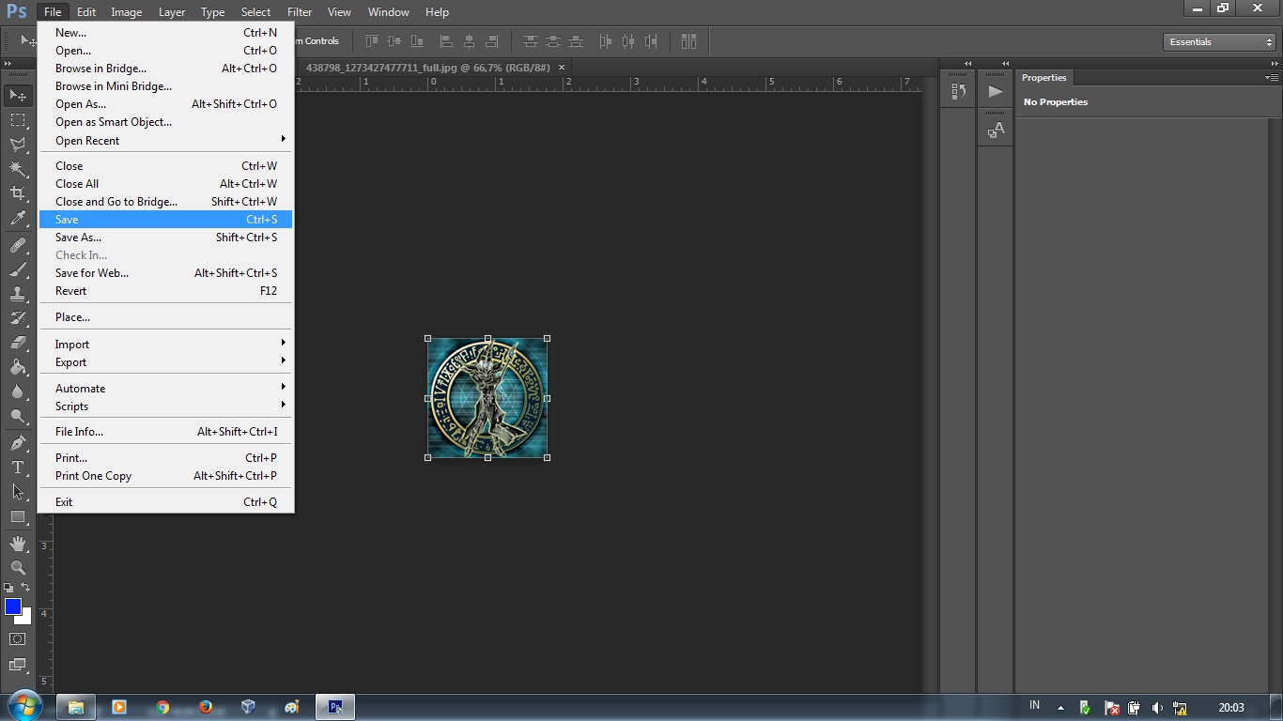This screenshot has width=1283, height=721.
Task: Choose Save As... from the File menu
Action: coord(165,237)
